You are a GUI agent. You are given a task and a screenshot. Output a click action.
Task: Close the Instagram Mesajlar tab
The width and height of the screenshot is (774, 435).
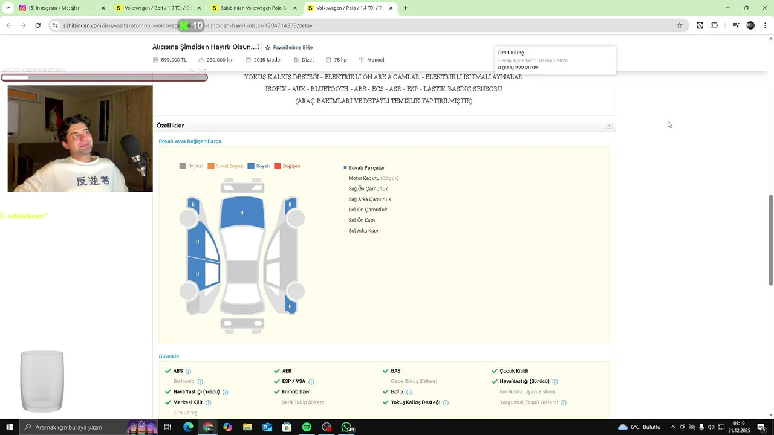103,8
